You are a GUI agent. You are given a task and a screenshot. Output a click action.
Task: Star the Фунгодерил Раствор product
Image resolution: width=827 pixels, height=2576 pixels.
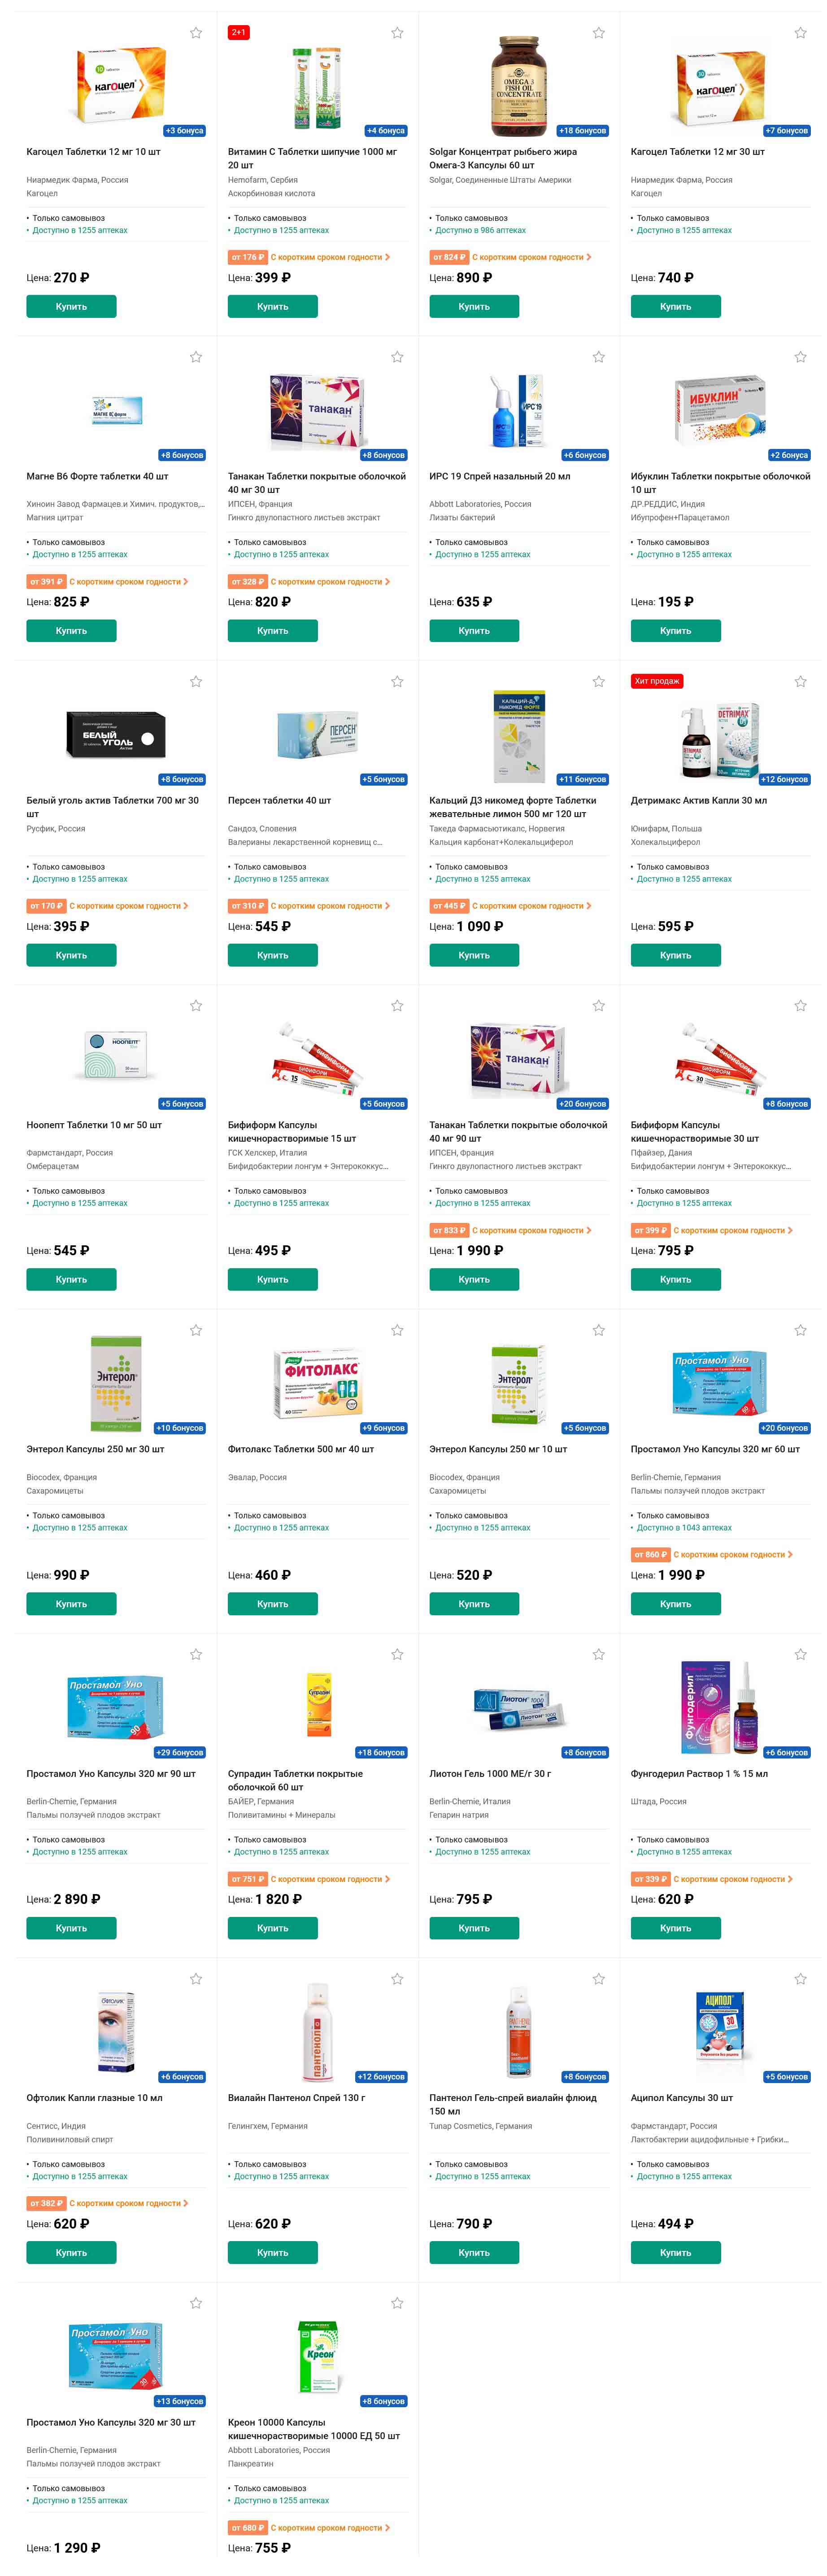click(x=800, y=1654)
